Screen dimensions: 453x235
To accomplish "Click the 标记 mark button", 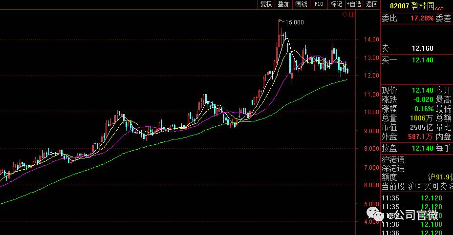I will tap(336, 4).
